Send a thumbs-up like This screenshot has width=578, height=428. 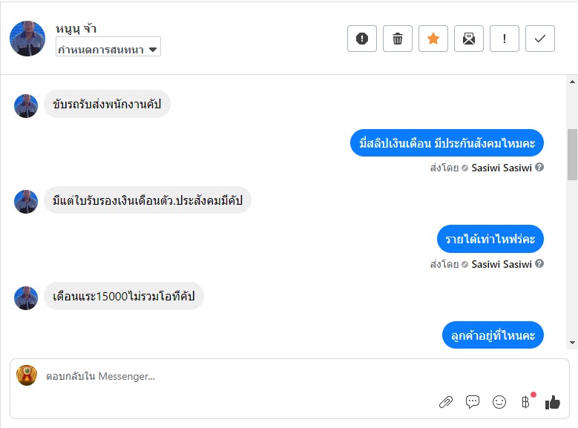553,402
